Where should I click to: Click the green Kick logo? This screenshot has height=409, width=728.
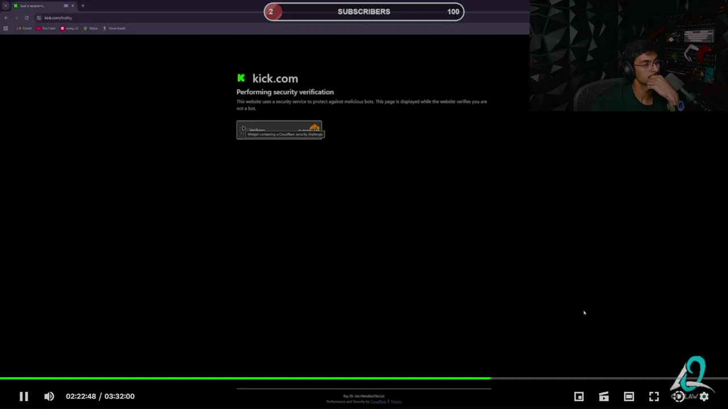click(x=241, y=78)
